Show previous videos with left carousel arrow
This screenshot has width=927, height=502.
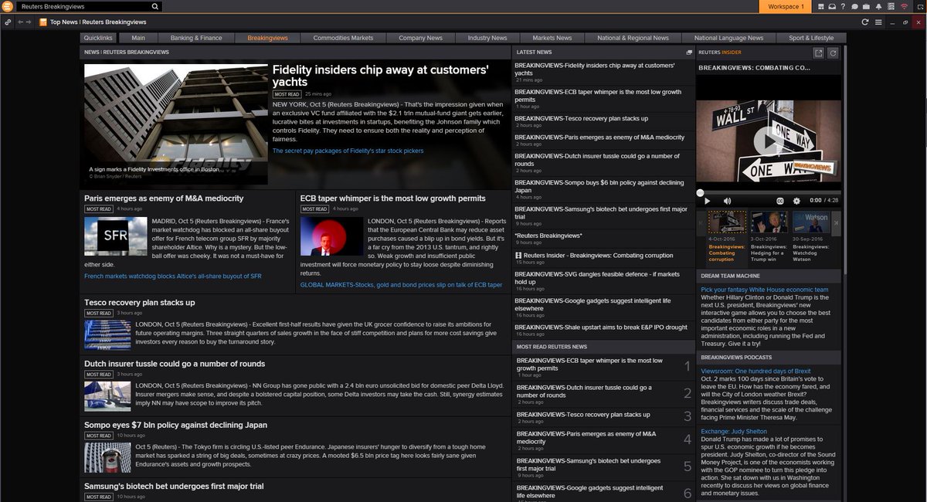702,223
